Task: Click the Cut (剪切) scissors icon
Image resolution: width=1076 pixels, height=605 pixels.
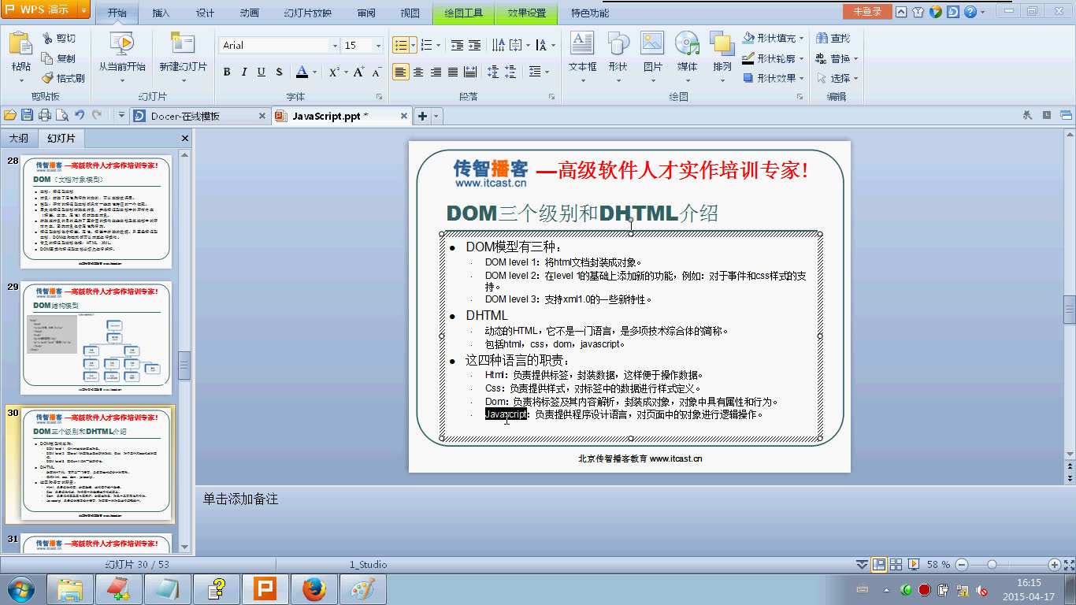Action: click(x=47, y=39)
